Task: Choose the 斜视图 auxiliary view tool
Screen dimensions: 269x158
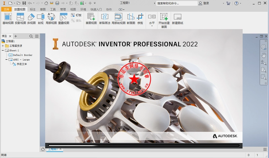Action: [31, 19]
